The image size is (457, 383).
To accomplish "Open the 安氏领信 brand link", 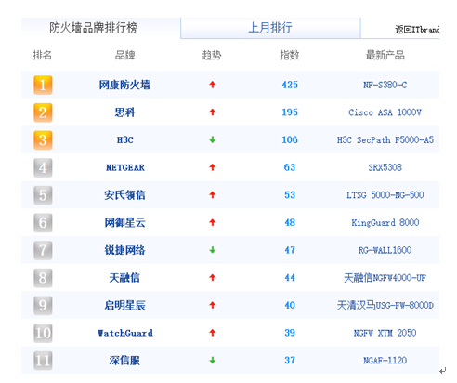I will pos(124,195).
